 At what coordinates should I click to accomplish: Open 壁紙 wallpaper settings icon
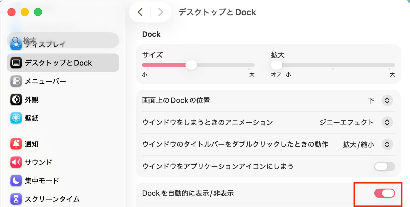tap(16, 118)
